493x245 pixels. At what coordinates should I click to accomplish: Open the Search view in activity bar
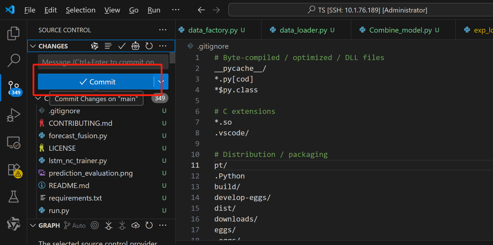click(x=13, y=60)
